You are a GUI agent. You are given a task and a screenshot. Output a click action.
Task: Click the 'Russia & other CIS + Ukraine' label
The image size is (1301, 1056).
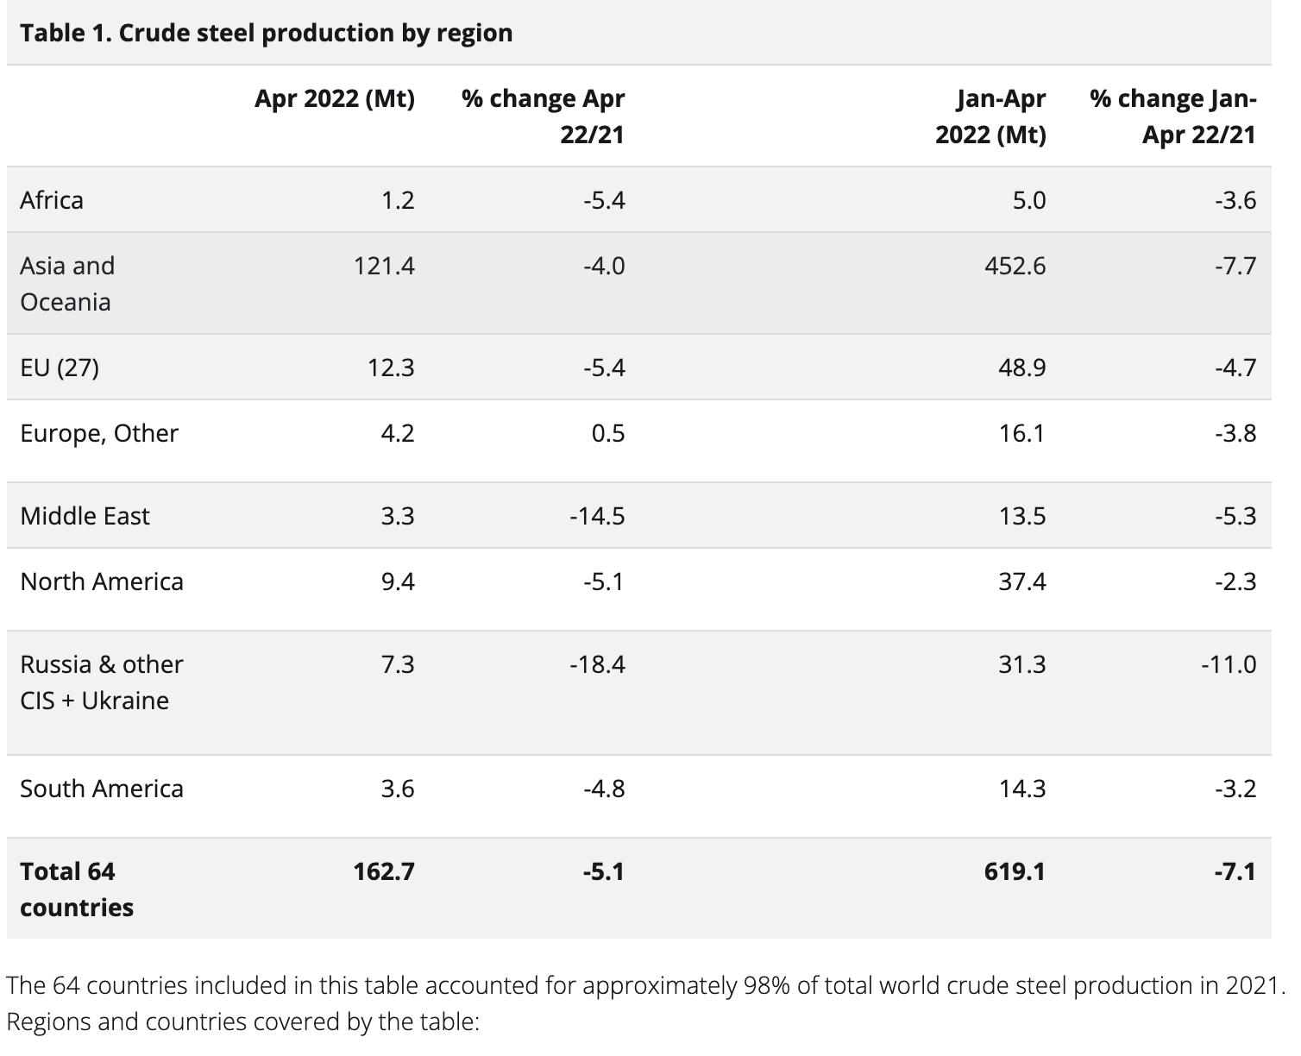click(x=101, y=682)
